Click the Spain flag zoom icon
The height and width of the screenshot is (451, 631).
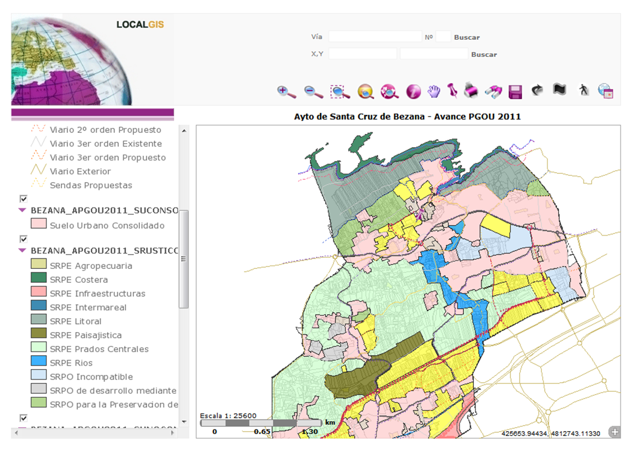click(366, 92)
